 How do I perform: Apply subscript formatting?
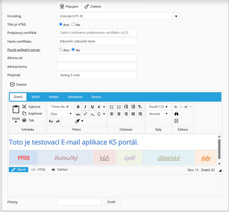tap(92, 114)
